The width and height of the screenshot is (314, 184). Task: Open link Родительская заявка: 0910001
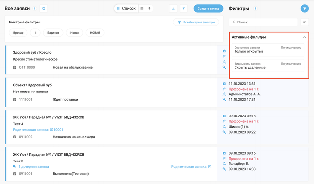[38, 130]
